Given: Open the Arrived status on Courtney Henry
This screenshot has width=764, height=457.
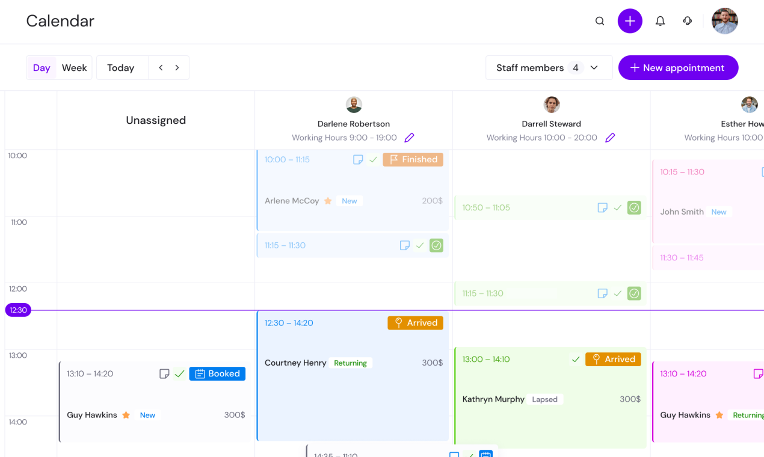Looking at the screenshot, I should click(x=415, y=323).
